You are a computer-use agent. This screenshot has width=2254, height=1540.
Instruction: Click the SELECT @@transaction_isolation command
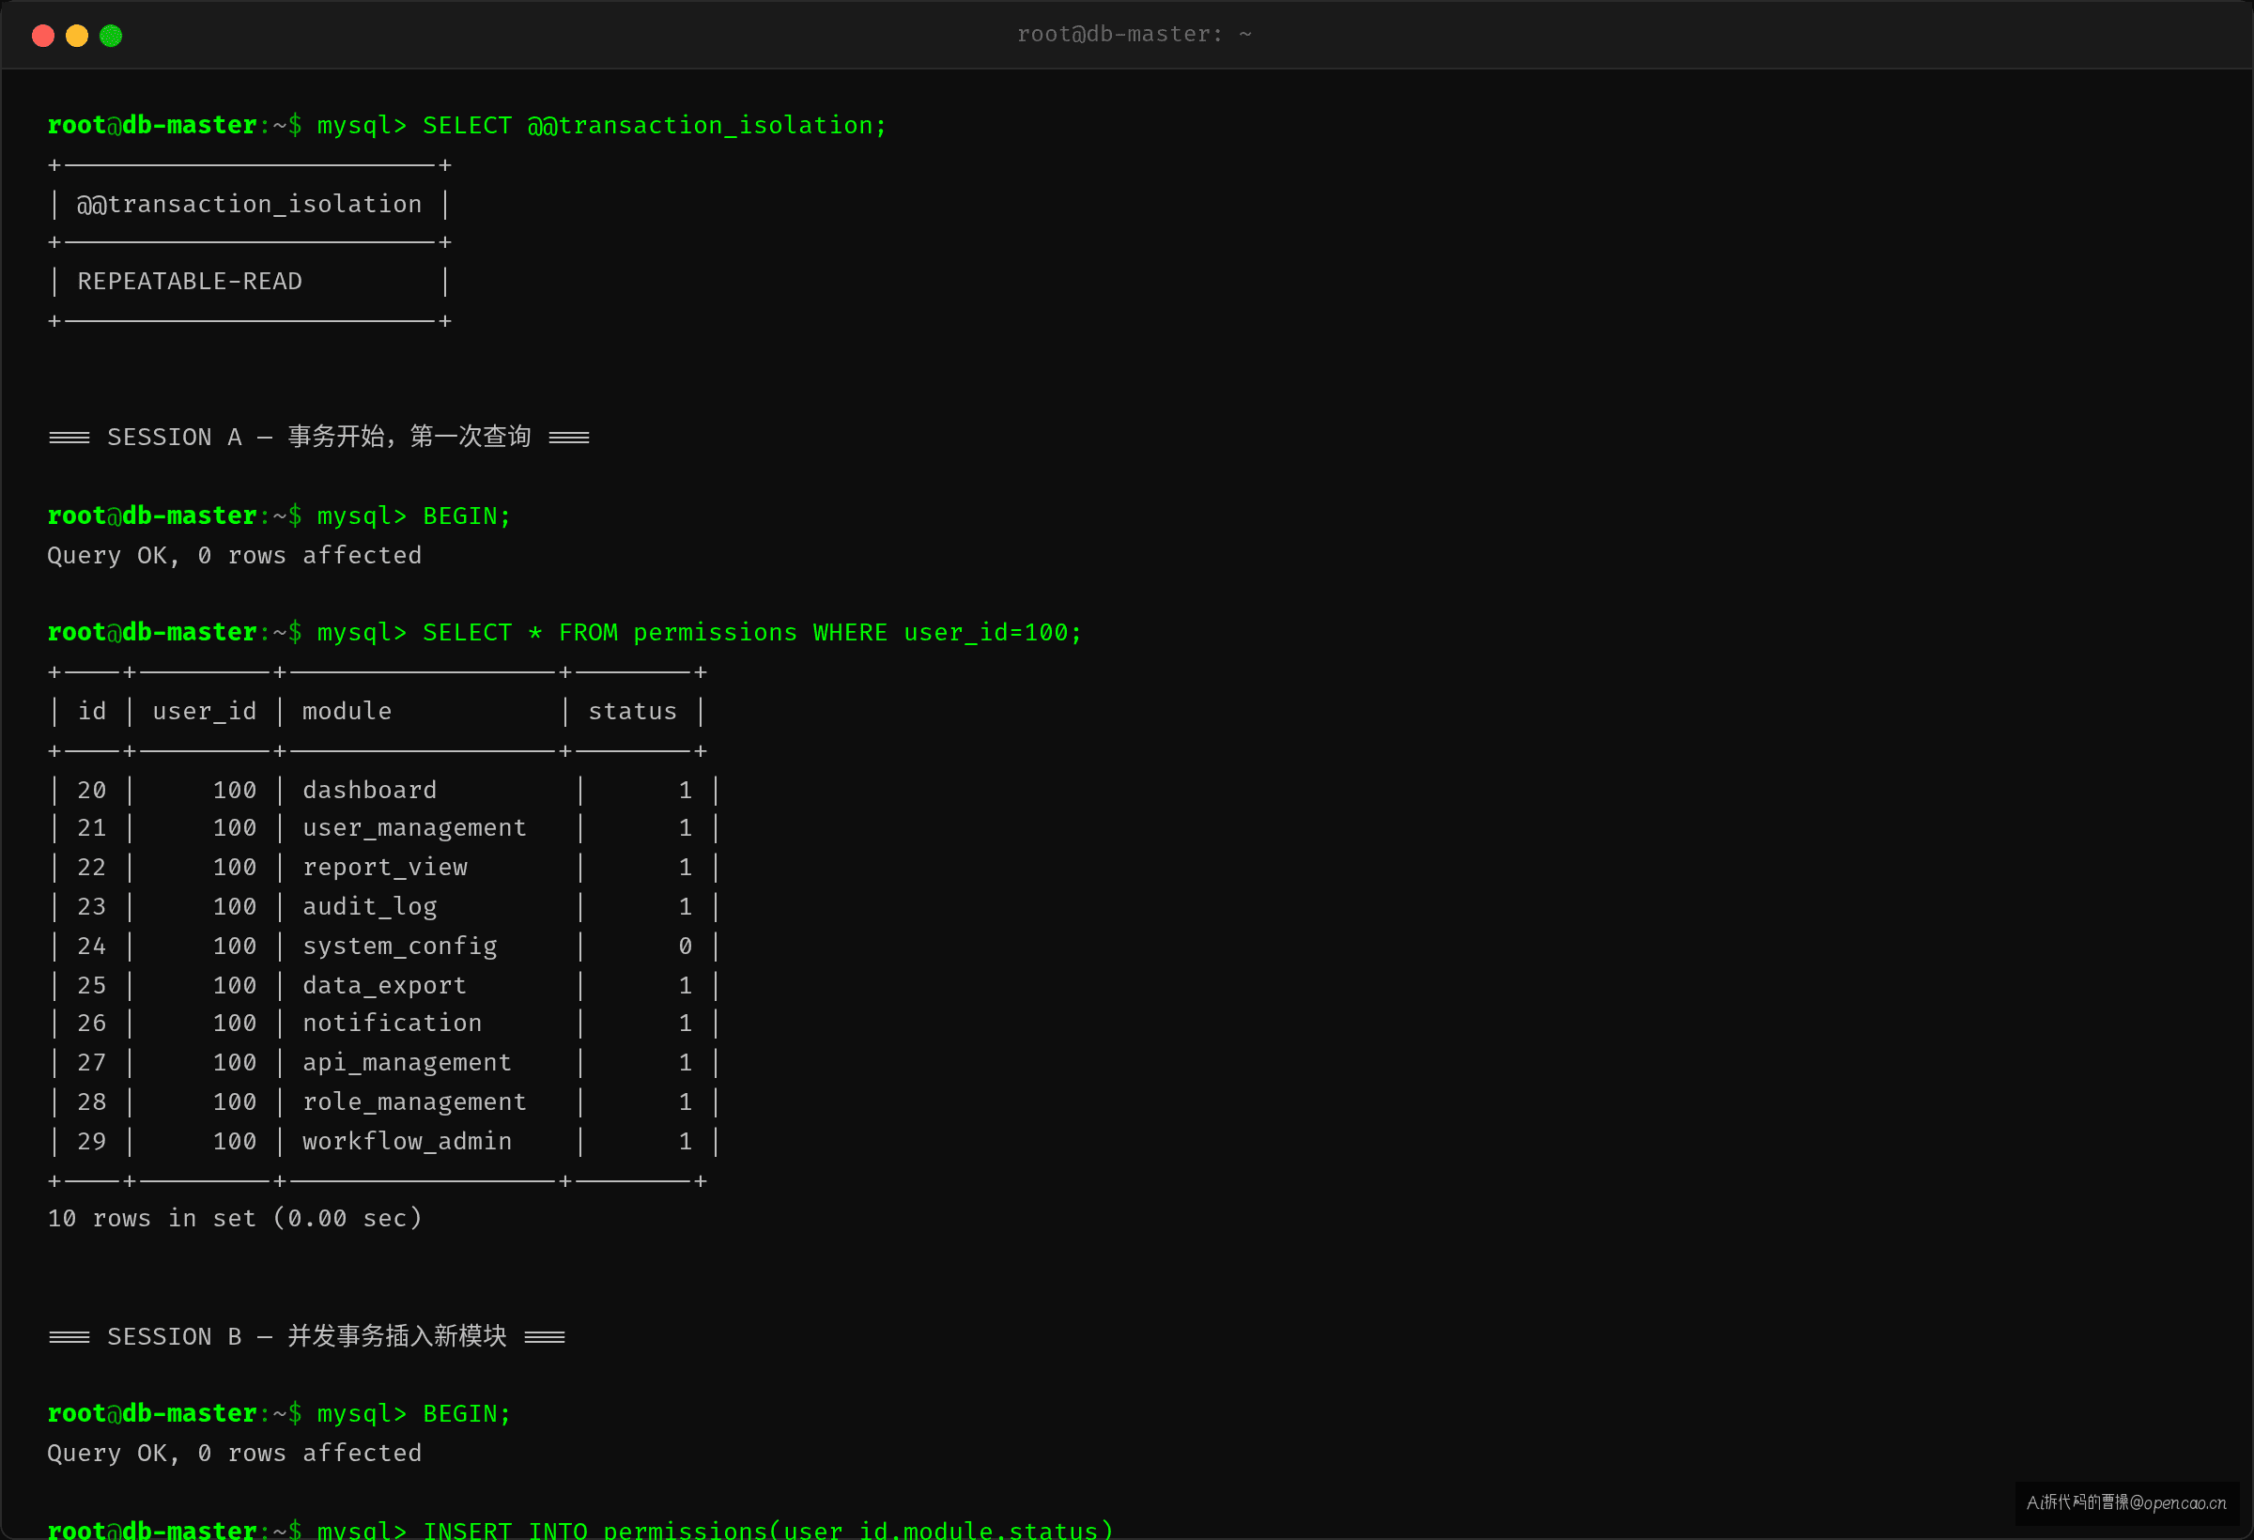(655, 126)
